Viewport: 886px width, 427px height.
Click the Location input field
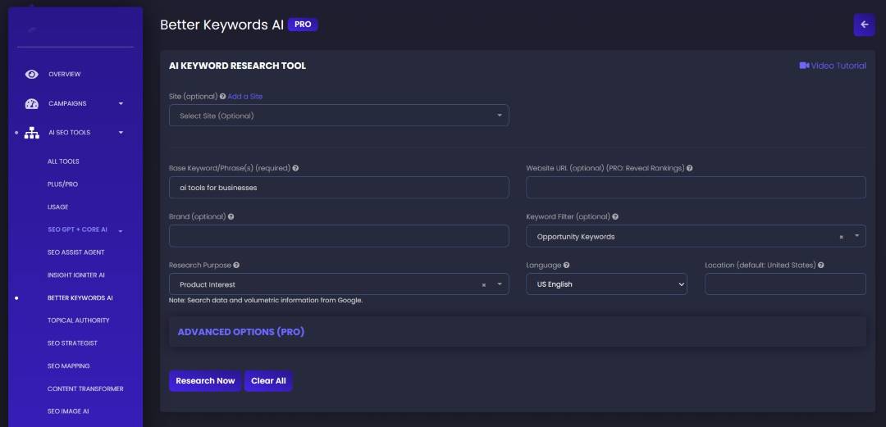785,284
